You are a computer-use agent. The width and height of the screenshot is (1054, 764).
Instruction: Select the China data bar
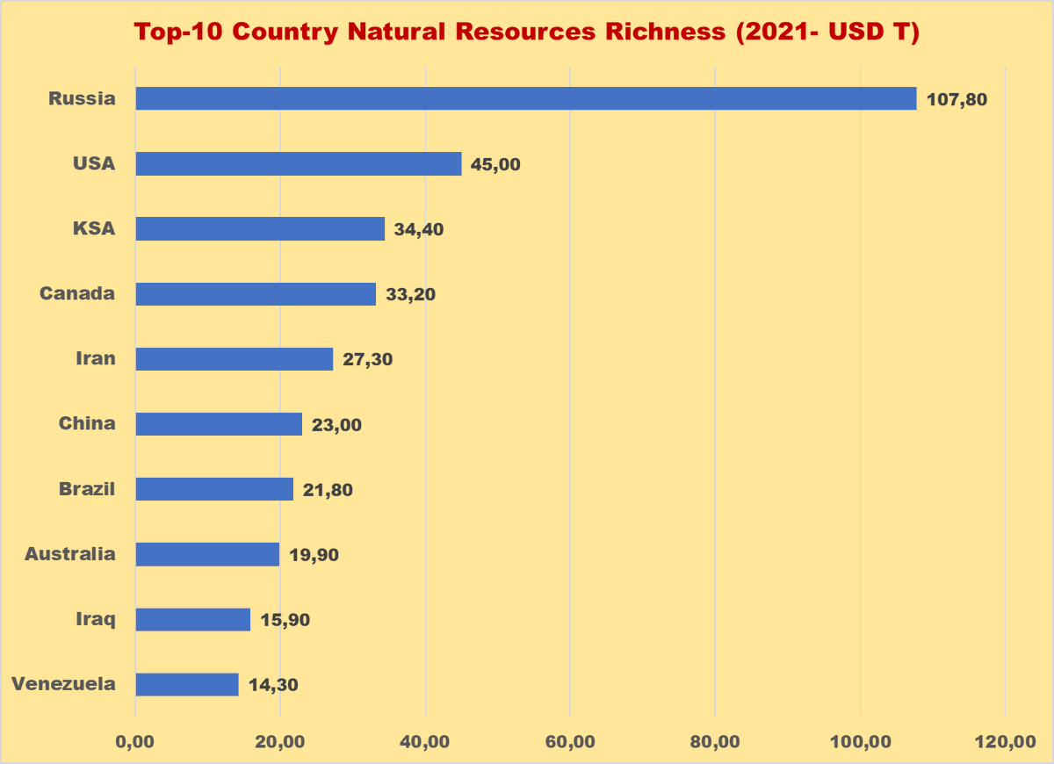[x=219, y=424]
